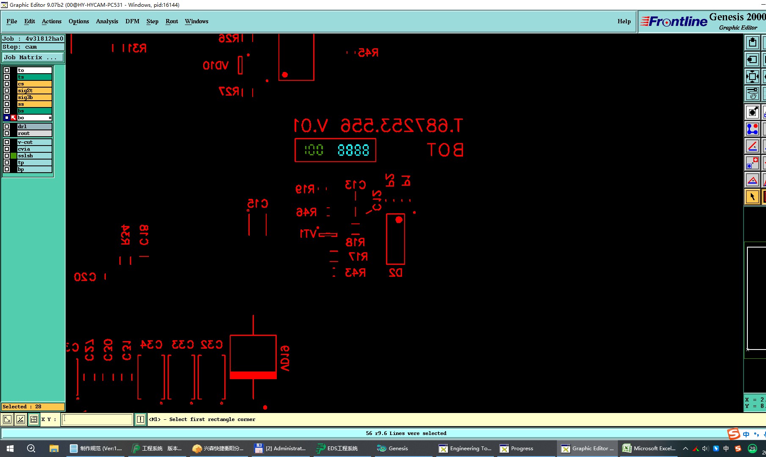Click the red arrow affected-layer icon on bo
Screen dimensions: 766x457
[14, 118]
